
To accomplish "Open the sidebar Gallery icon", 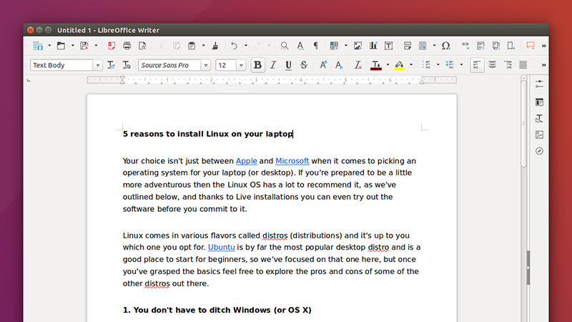I will (x=539, y=135).
